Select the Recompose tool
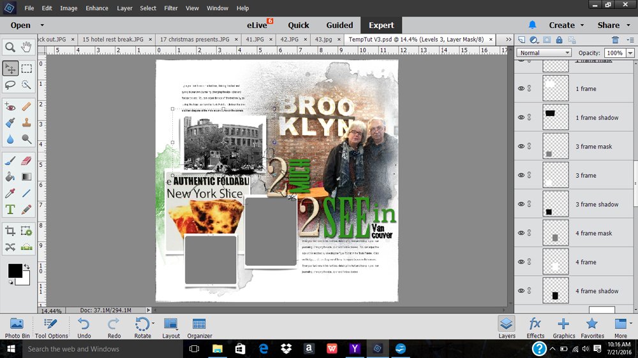The width and height of the screenshot is (638, 358). [26, 231]
